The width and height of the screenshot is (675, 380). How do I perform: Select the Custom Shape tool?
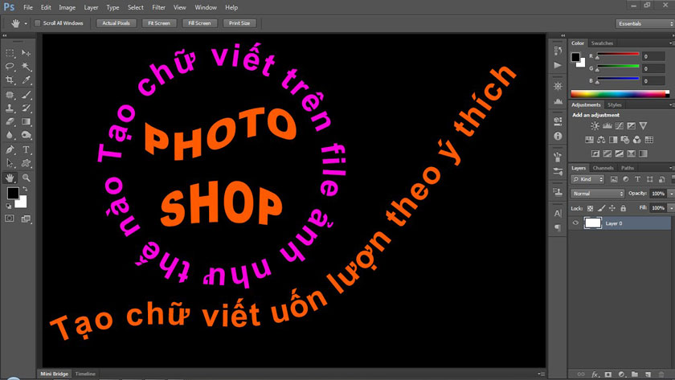[x=26, y=163]
